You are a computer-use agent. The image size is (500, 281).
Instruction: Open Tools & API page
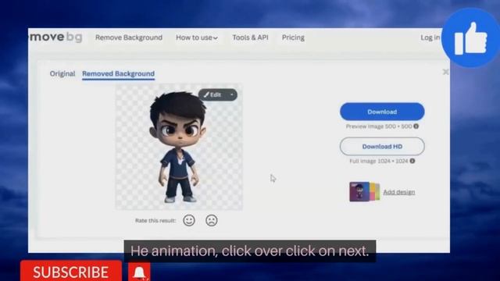tap(250, 37)
